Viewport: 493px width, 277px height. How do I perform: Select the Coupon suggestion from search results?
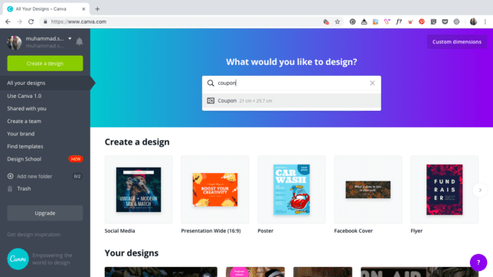click(x=292, y=100)
